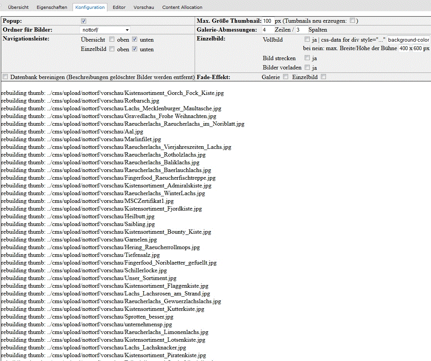Click the Max. Größe Thumbnail field
Screen dimensions: 431x361
[268, 21]
